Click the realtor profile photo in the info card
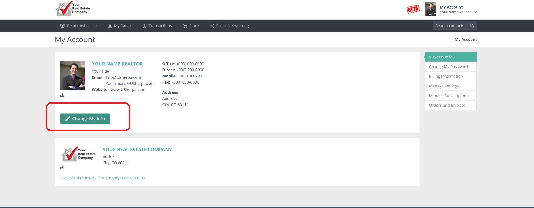Viewport: 534px width, 208px height. click(73, 75)
